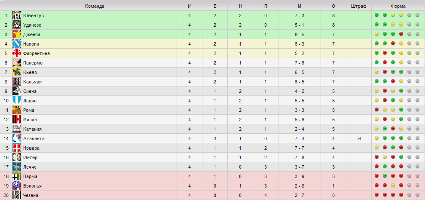This screenshot has height=200, width=425.
Task: Click Genoa's red form indicator dot
Action: tap(401, 34)
